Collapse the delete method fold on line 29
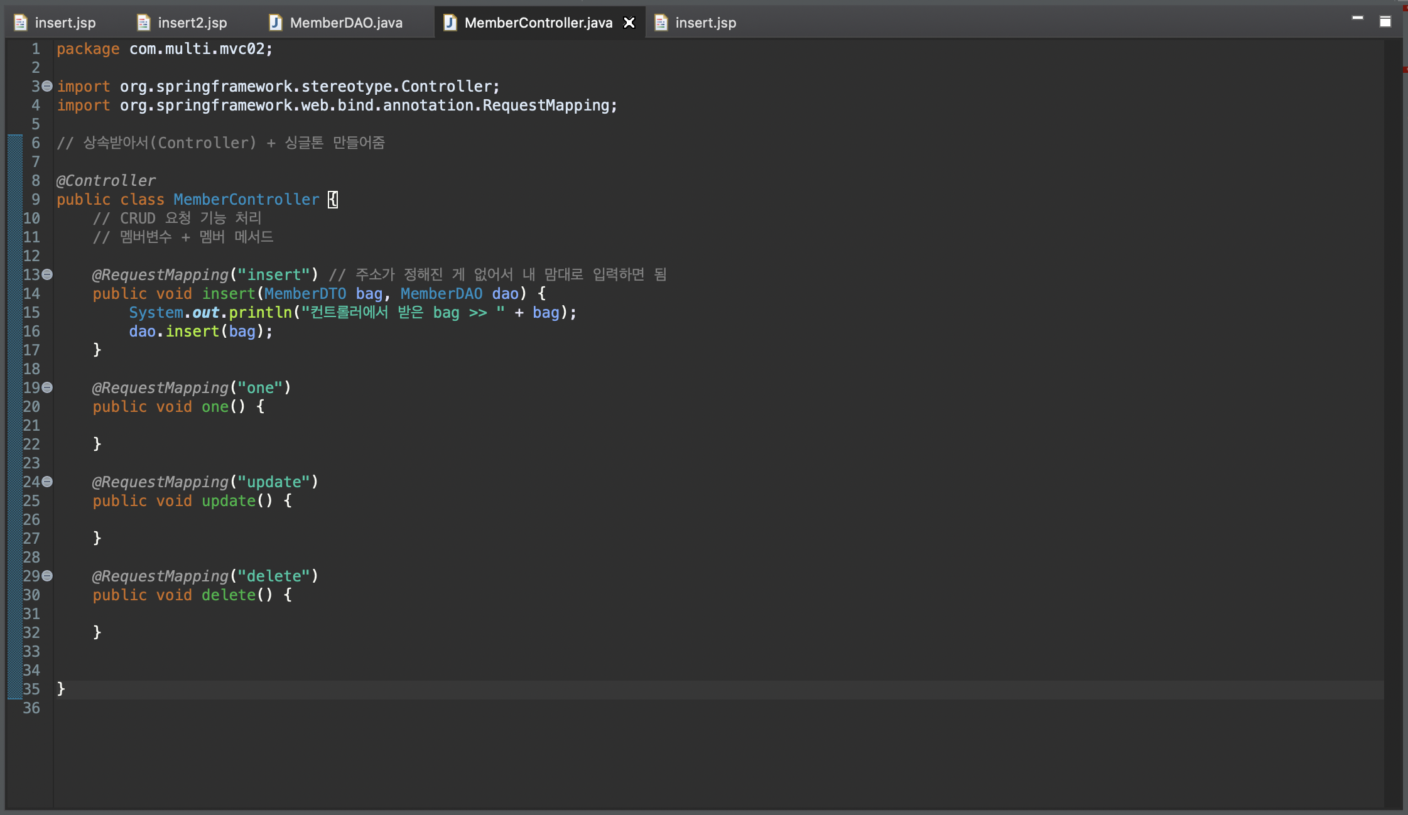The width and height of the screenshot is (1408, 815). pyautogui.click(x=47, y=576)
